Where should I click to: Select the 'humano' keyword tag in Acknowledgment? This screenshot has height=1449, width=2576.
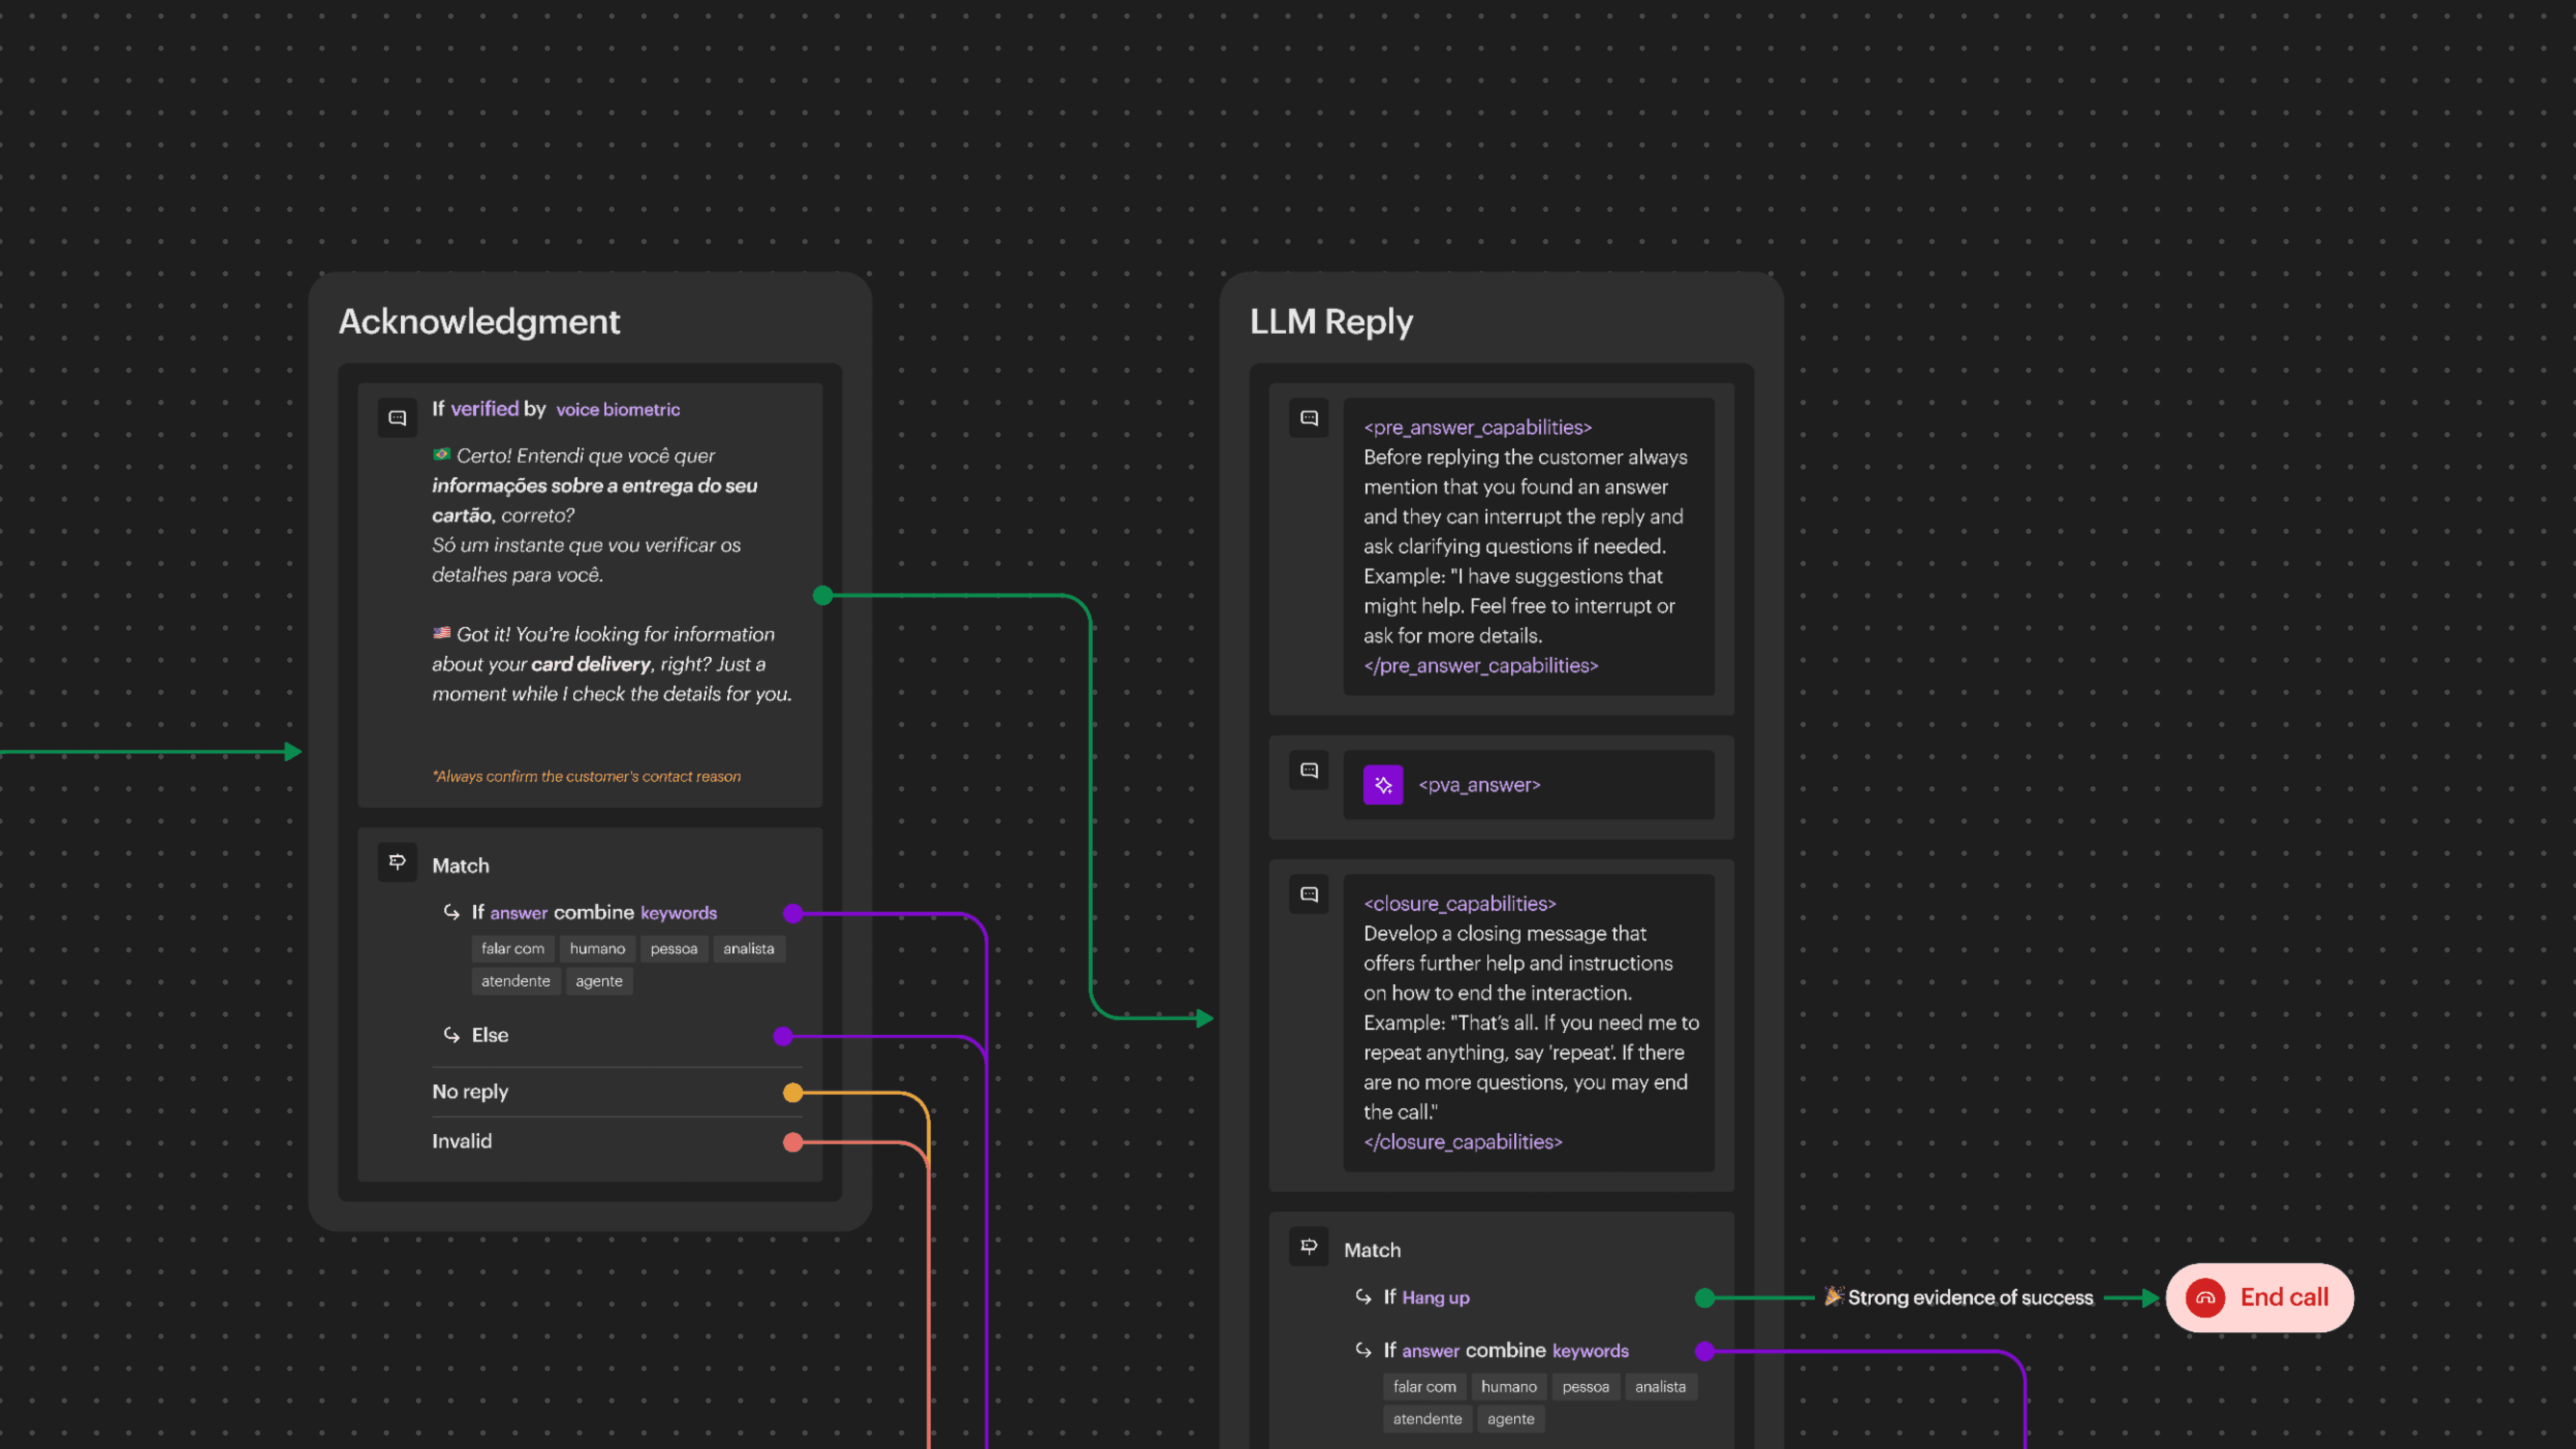(597, 949)
